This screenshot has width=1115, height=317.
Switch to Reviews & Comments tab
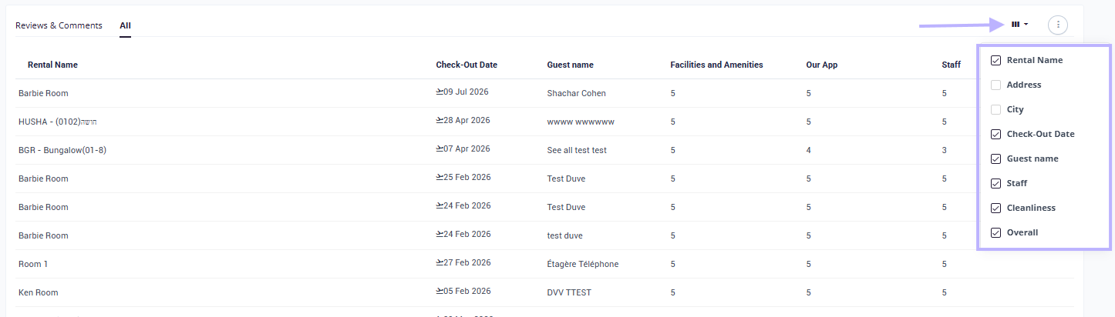click(59, 25)
